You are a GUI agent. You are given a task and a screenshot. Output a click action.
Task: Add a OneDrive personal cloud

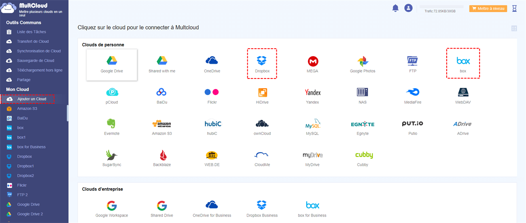pyautogui.click(x=212, y=65)
